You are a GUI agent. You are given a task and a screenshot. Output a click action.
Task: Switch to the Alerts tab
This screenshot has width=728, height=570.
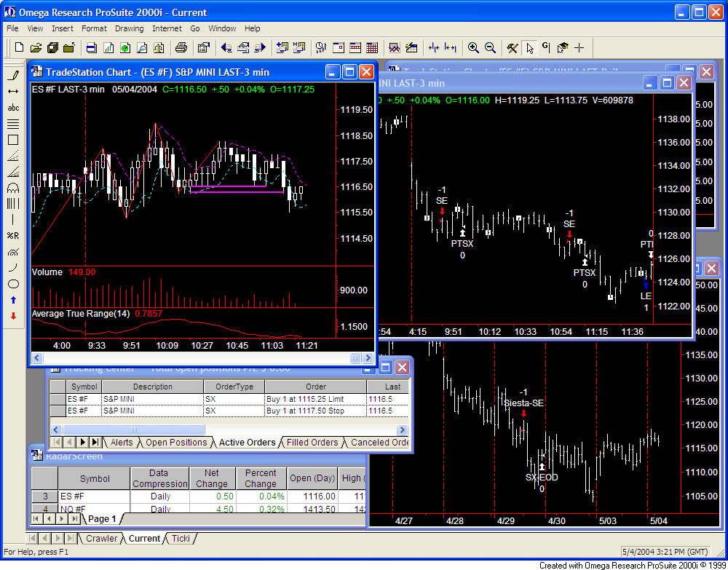pos(122,443)
